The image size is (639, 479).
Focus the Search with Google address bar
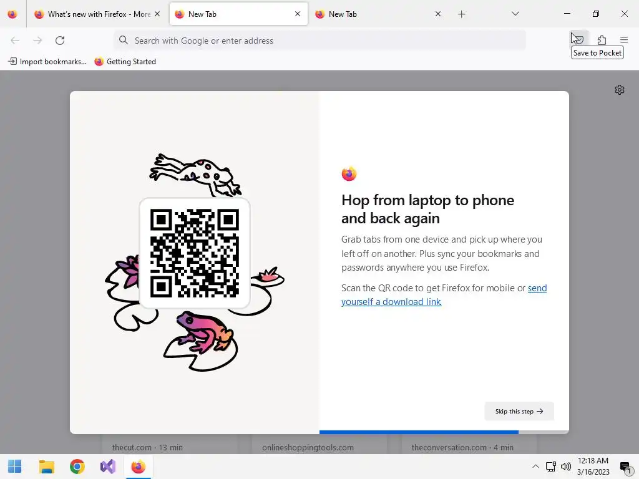point(320,41)
